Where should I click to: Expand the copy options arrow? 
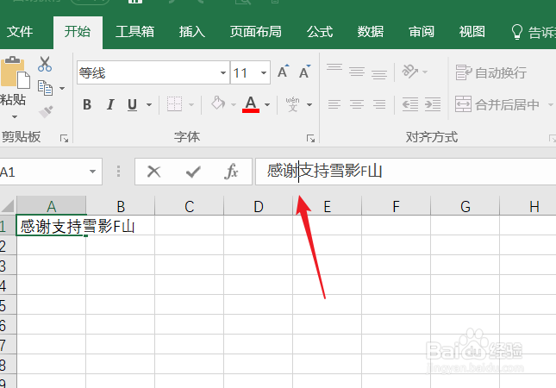tap(62, 88)
